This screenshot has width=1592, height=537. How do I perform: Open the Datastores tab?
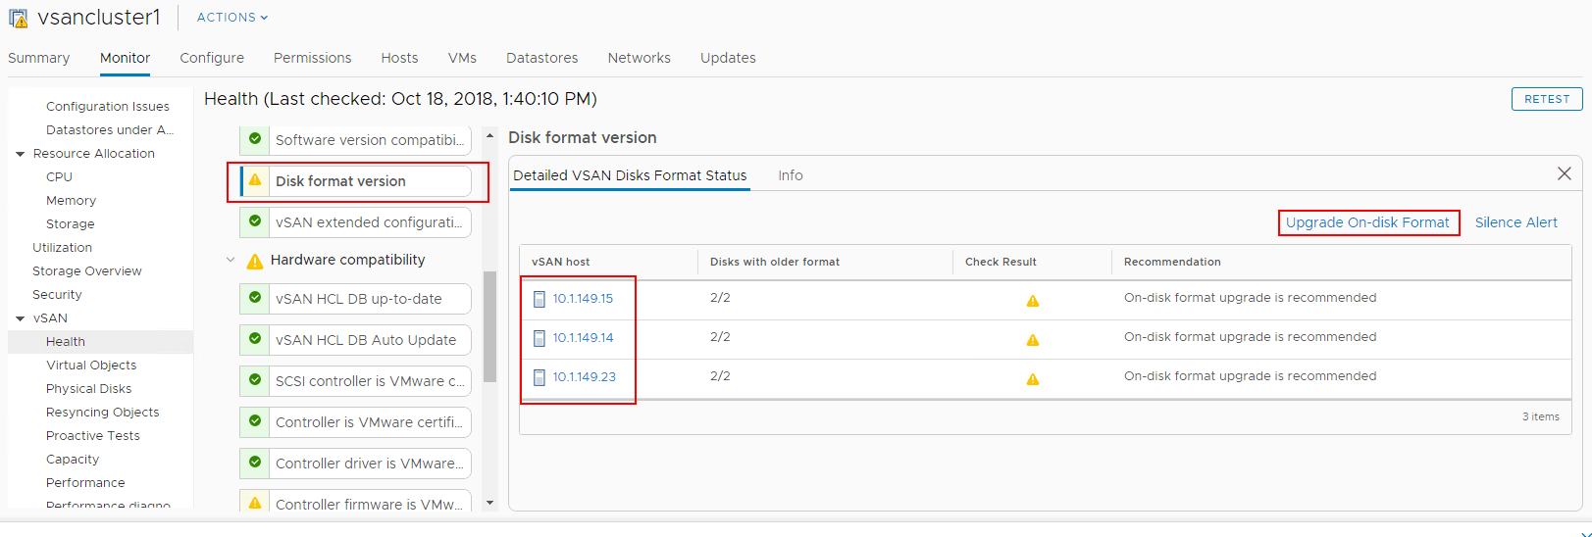pos(541,58)
